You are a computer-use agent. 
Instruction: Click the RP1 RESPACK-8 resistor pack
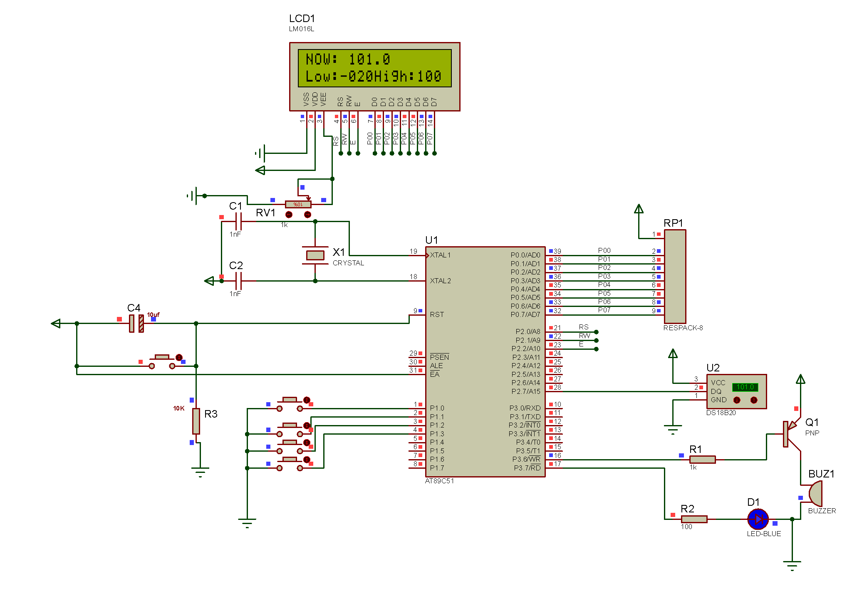[x=675, y=277]
